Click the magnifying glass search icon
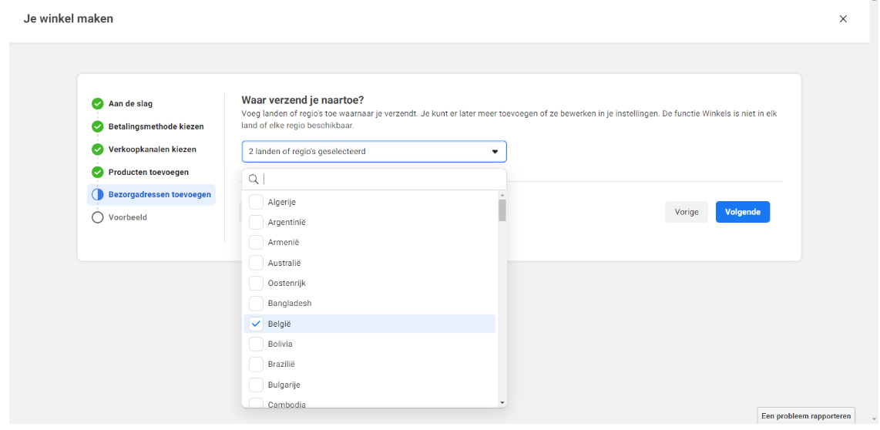The height and width of the screenshot is (430, 880). click(254, 179)
